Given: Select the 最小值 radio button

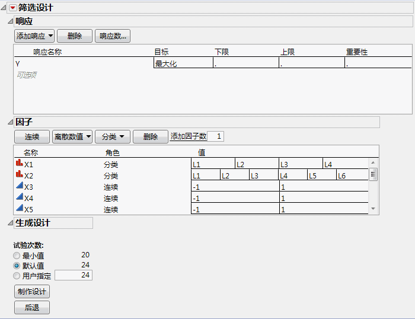Looking at the screenshot, I should click(17, 256).
